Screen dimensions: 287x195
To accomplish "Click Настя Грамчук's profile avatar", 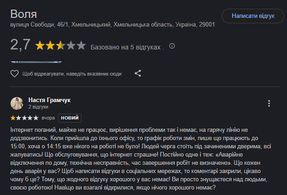I will (x=17, y=103).
